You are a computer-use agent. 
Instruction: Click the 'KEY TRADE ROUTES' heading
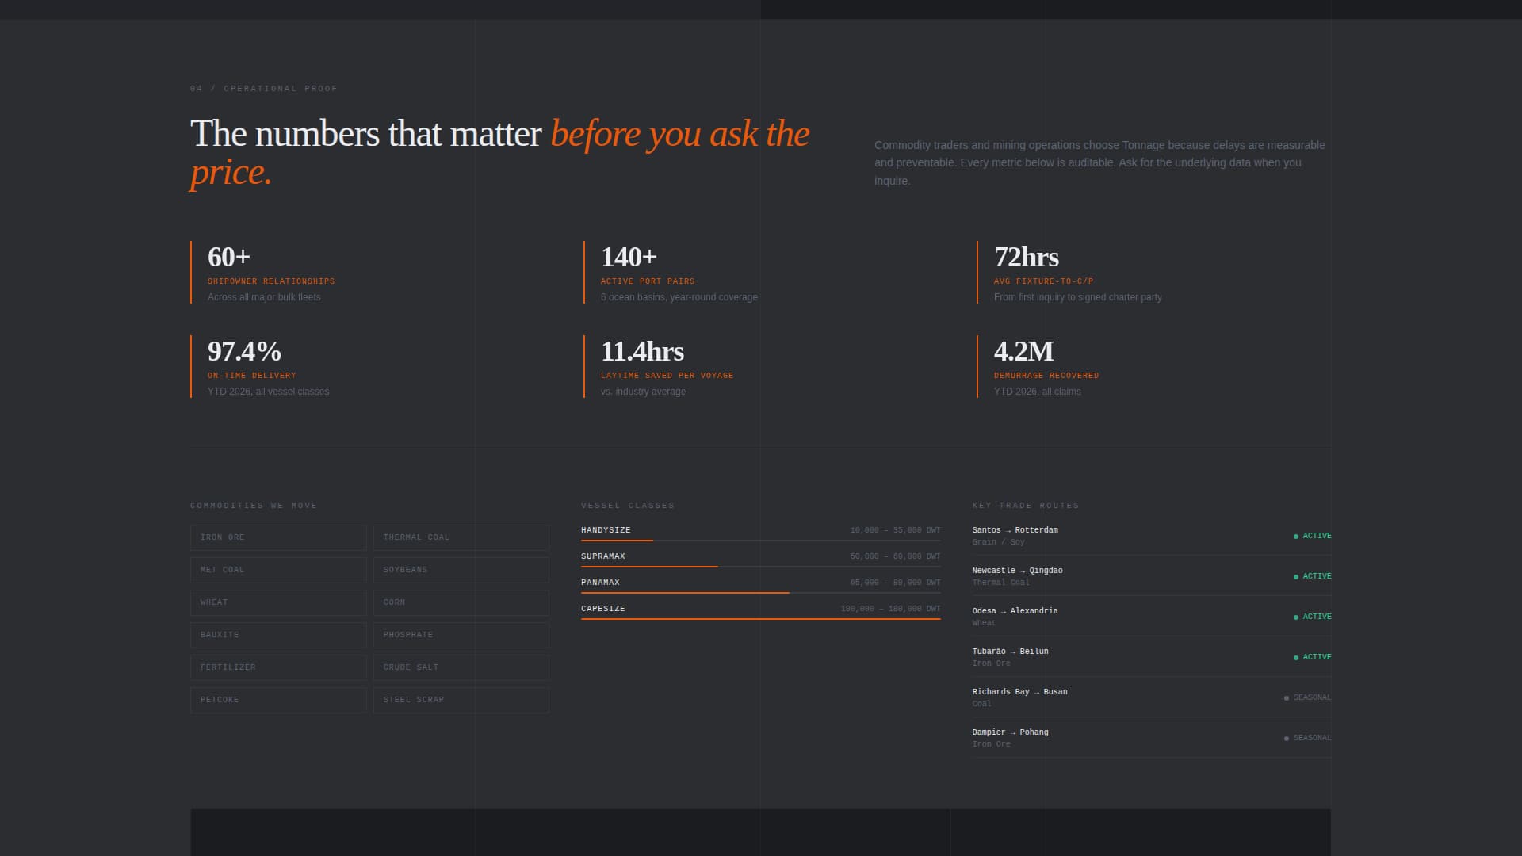pyautogui.click(x=1026, y=506)
